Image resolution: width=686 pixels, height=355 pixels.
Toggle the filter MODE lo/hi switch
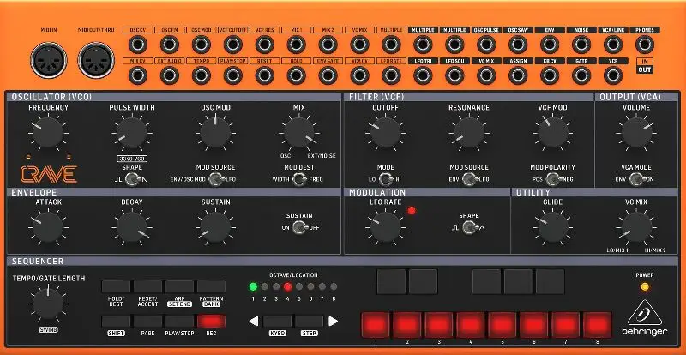point(385,179)
